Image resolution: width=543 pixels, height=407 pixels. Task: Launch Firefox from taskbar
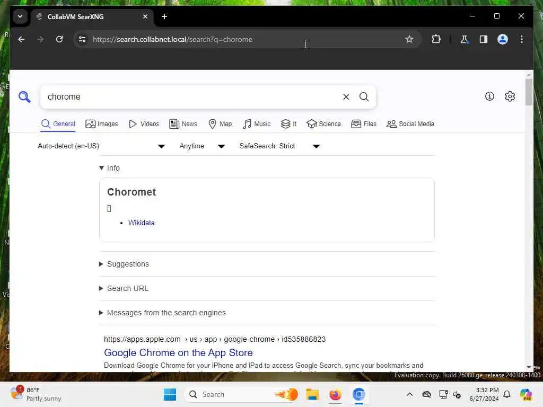335,394
